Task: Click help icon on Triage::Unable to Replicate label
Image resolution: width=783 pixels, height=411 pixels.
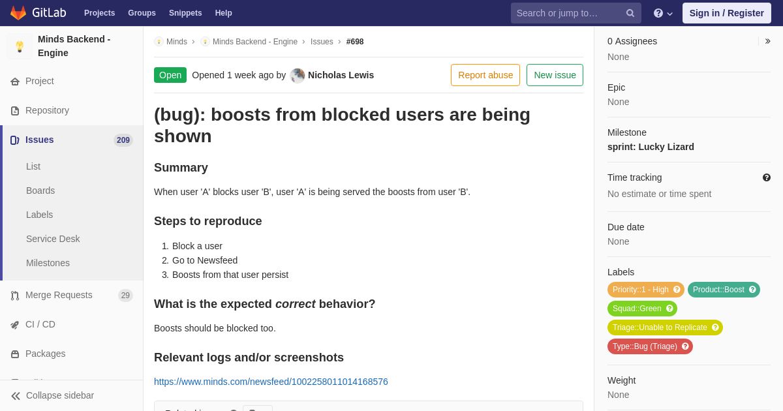Action: coord(715,327)
